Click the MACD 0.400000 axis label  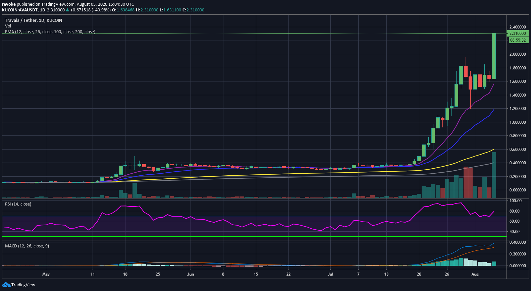click(518, 242)
